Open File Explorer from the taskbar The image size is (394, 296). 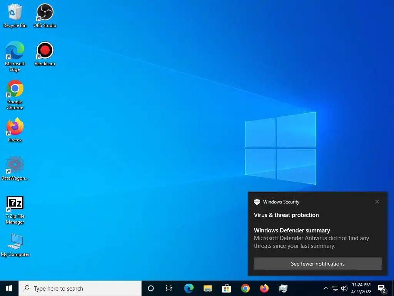click(207, 288)
